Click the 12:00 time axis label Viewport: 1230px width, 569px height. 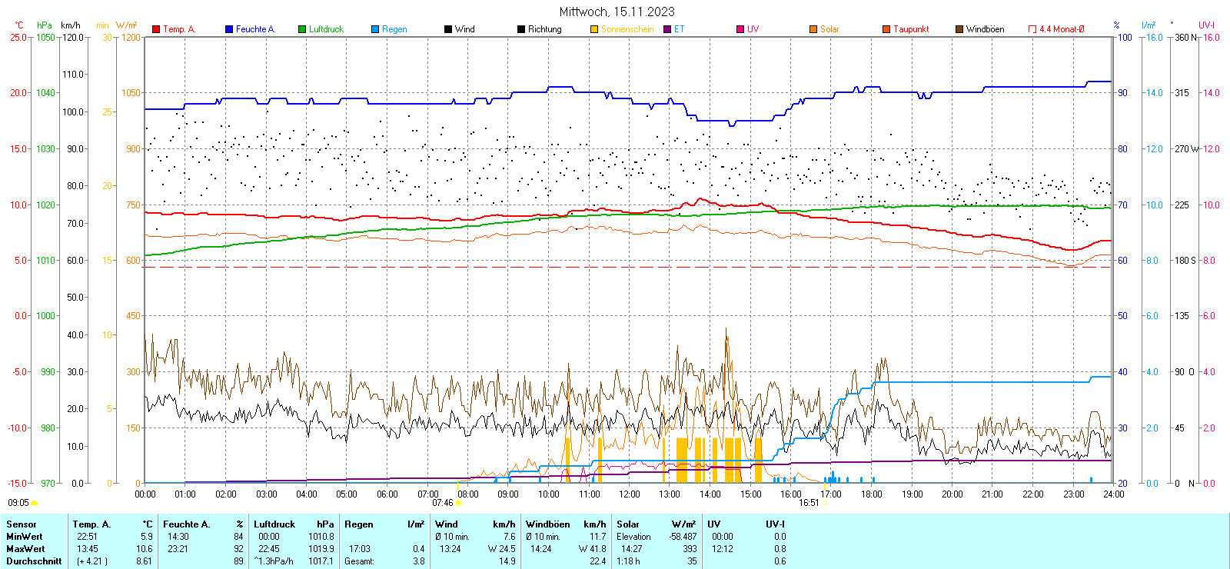coord(630,494)
